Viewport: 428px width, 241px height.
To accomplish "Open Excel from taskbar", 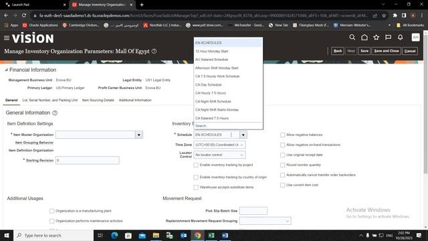I will [211, 235].
